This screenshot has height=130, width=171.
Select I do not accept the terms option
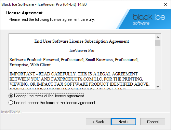(11, 103)
